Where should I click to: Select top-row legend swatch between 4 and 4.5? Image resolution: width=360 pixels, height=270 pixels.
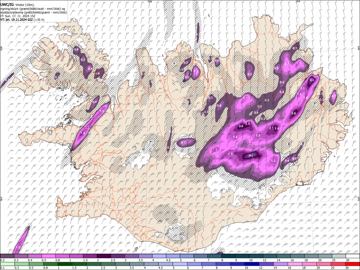point(159,256)
